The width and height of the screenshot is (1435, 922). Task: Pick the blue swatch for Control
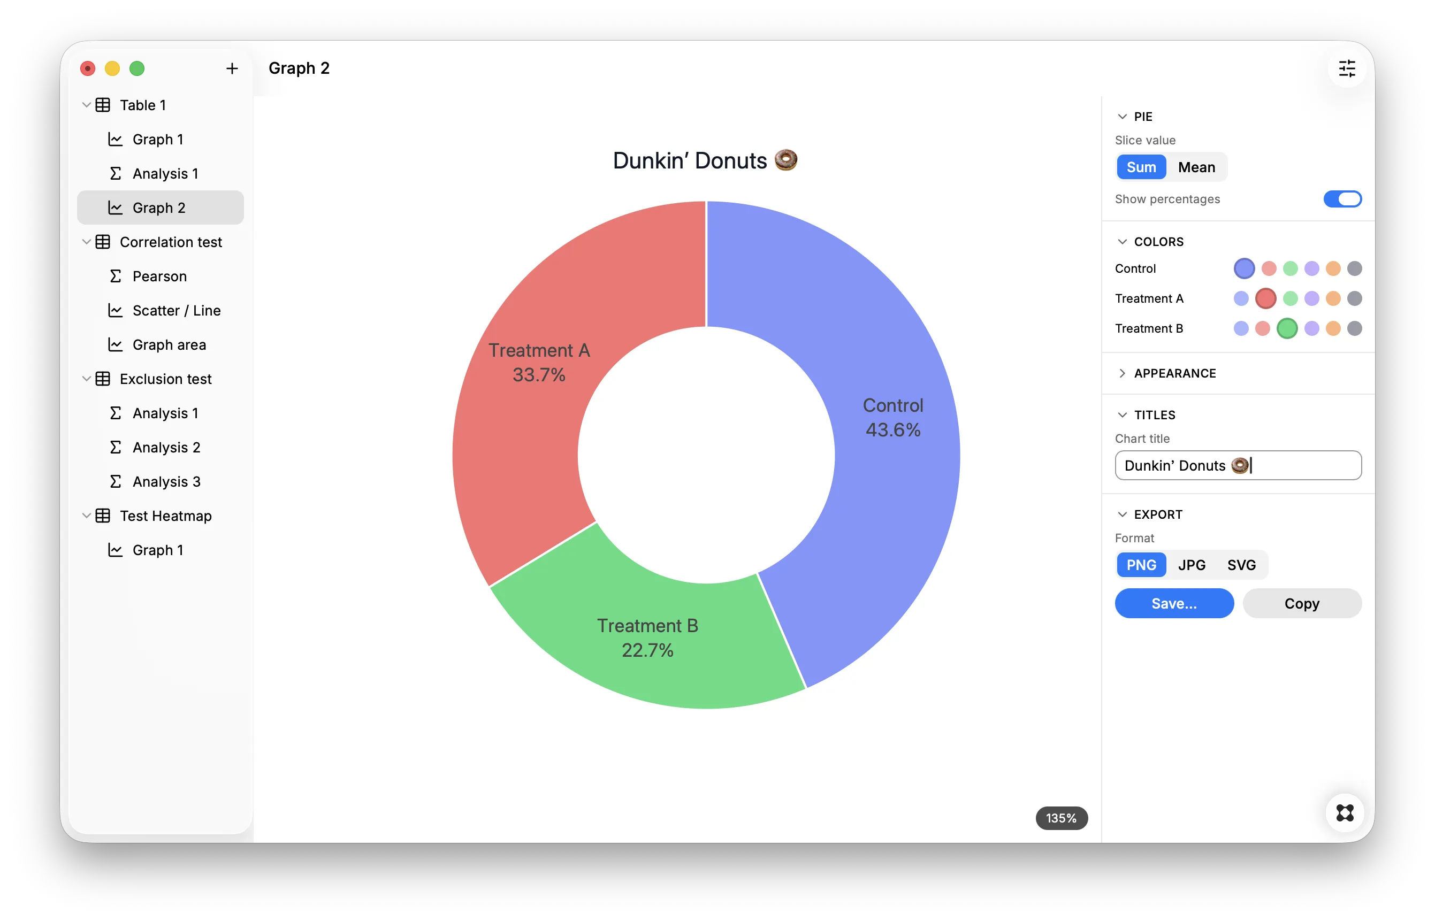pos(1244,269)
